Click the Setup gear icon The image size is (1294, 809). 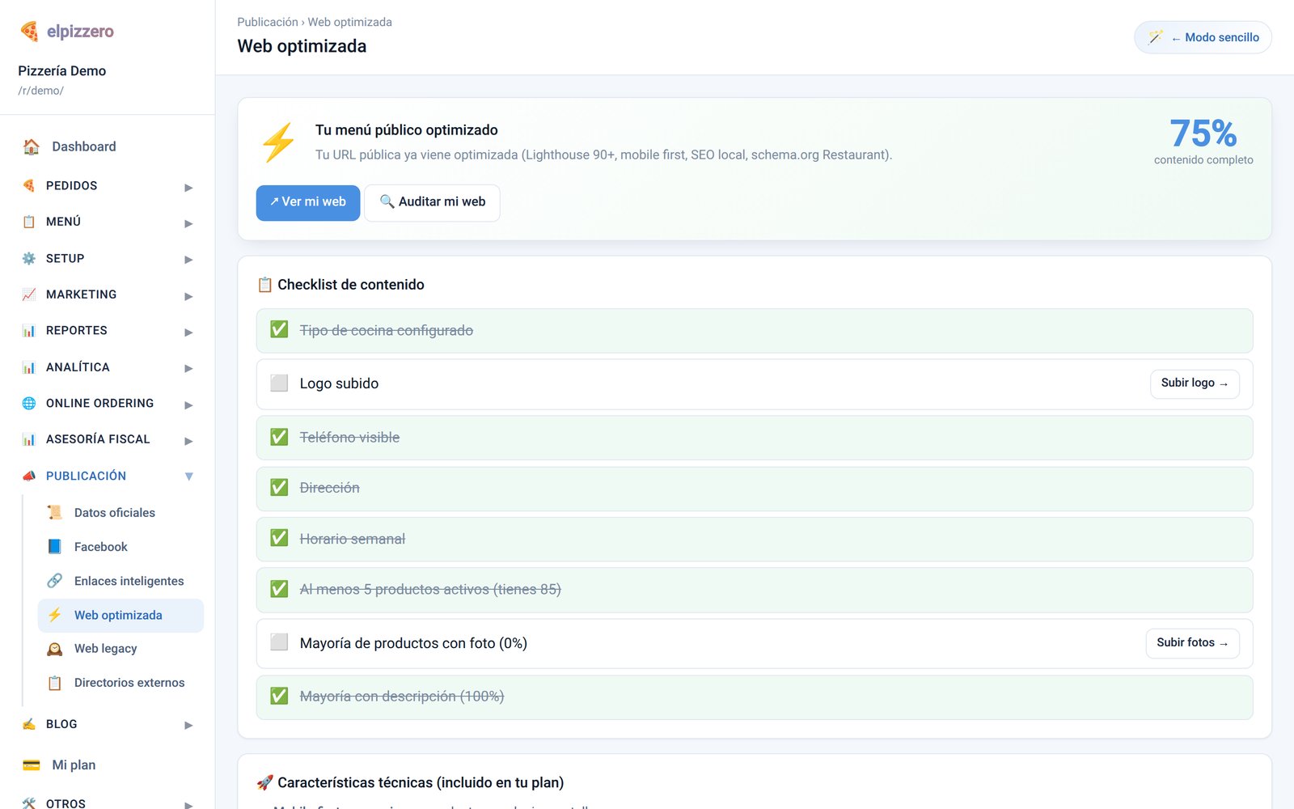[x=29, y=258]
